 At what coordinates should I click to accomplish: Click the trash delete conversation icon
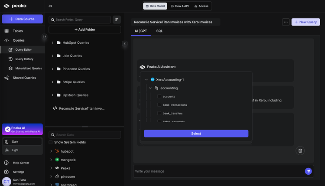(300, 150)
